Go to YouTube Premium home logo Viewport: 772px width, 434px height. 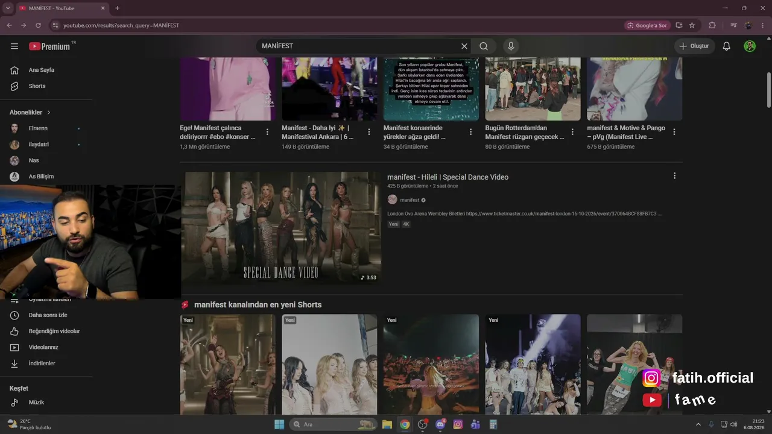(x=49, y=46)
